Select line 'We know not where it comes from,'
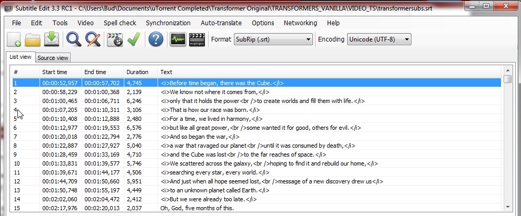This screenshot has height=216, width=521. coord(257,92)
